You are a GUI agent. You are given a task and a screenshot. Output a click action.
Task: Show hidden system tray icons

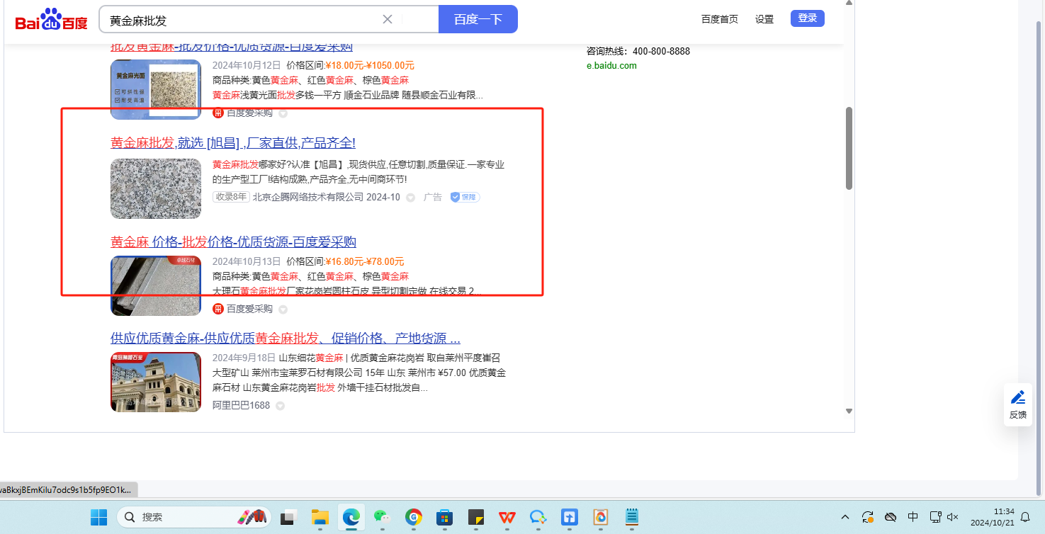(845, 517)
